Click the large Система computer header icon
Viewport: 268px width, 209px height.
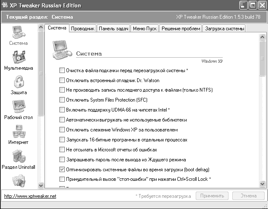click(x=62, y=50)
